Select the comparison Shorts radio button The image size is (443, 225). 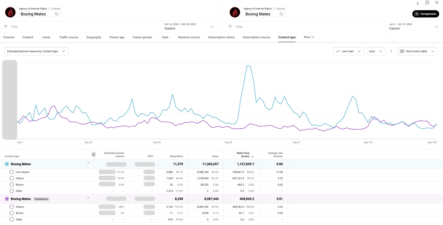[12, 213]
